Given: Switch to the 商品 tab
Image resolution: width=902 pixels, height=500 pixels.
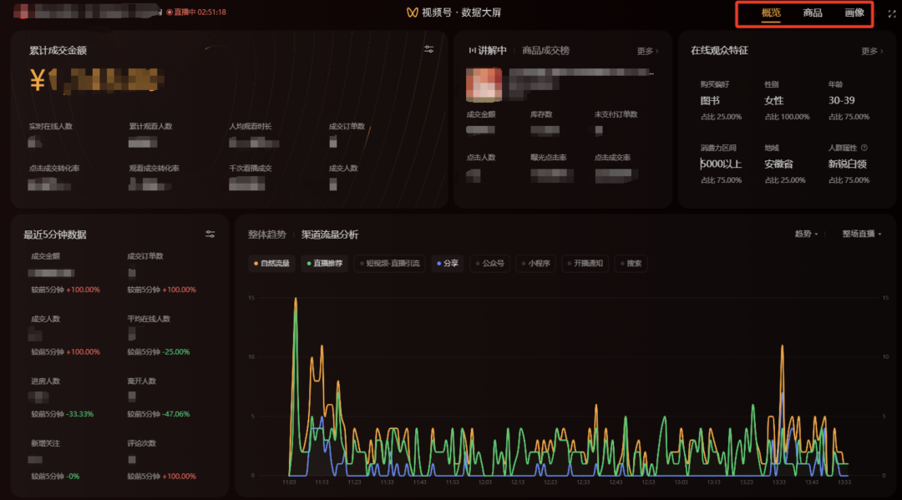Looking at the screenshot, I should point(813,13).
